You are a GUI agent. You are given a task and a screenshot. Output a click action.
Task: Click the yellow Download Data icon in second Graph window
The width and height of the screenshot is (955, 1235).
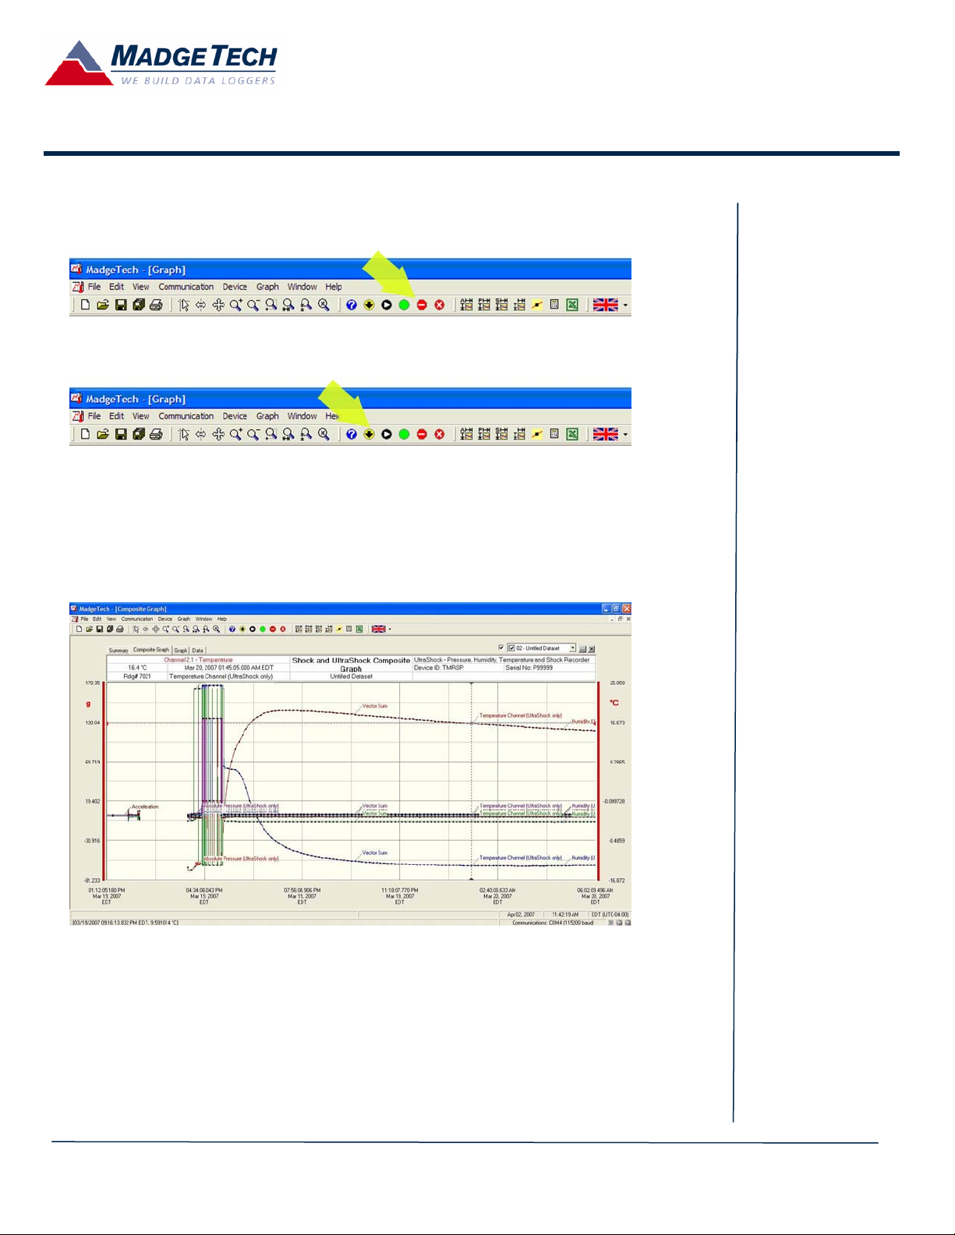tap(369, 434)
